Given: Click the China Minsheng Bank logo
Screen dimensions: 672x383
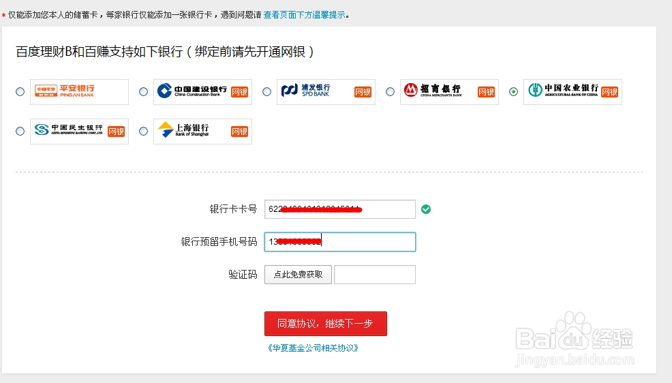Looking at the screenshot, I should pos(79,131).
